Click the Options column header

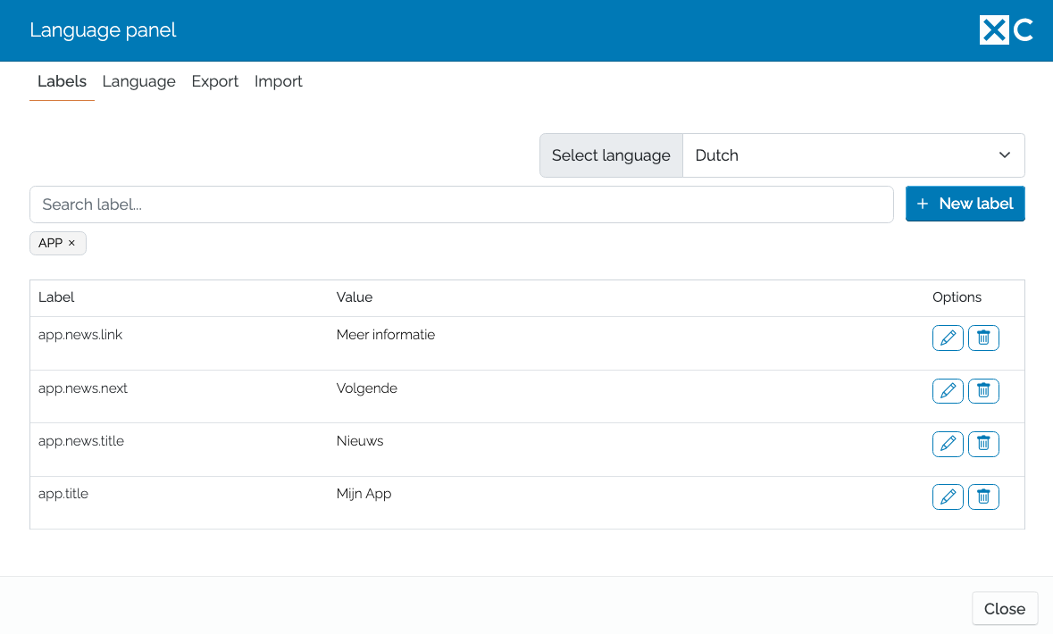[x=957, y=296]
